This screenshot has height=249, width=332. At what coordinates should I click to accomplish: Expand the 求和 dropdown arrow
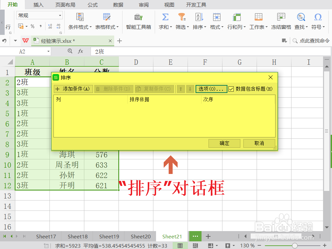pyautogui.click(x=171, y=27)
